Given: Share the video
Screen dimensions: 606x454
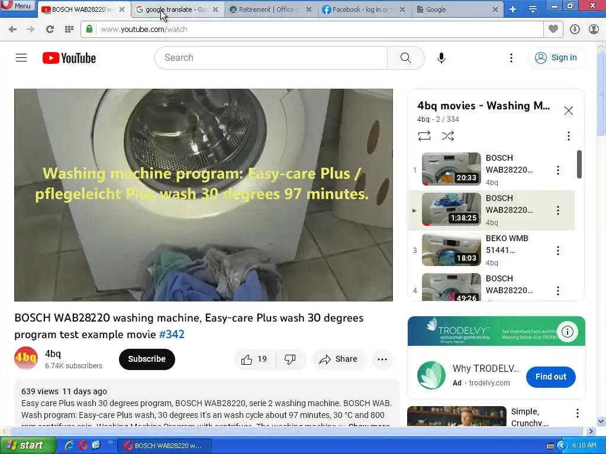Looking at the screenshot, I should (339, 359).
